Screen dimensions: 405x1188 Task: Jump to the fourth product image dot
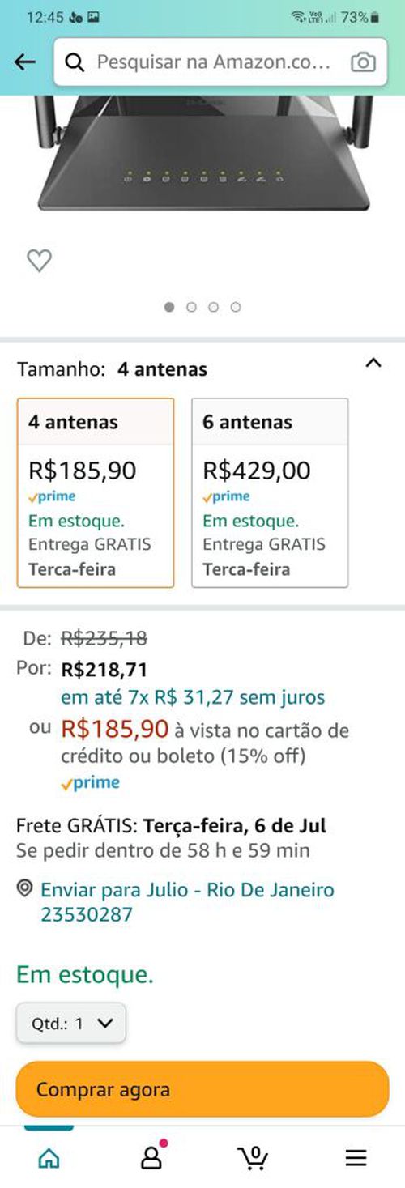tap(235, 307)
